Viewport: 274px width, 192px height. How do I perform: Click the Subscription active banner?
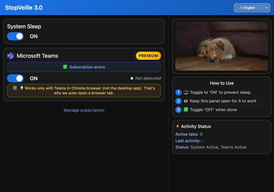pos(84,67)
